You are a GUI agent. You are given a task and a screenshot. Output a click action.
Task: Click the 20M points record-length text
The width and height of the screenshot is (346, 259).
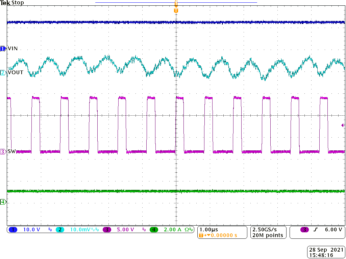click(268, 235)
